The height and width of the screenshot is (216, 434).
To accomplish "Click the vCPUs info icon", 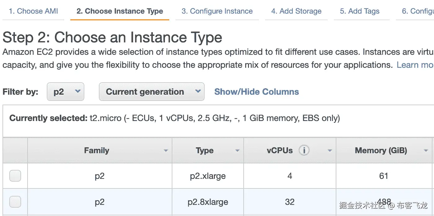I will point(304,150).
